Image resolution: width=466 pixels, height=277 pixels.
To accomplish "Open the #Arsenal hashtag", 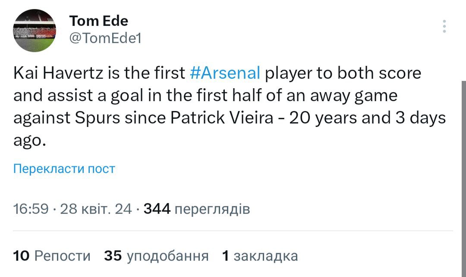I will click(225, 73).
